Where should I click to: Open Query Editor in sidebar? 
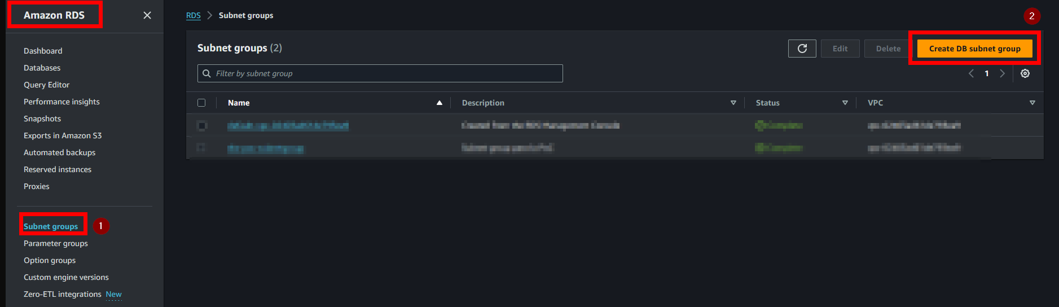pos(46,85)
